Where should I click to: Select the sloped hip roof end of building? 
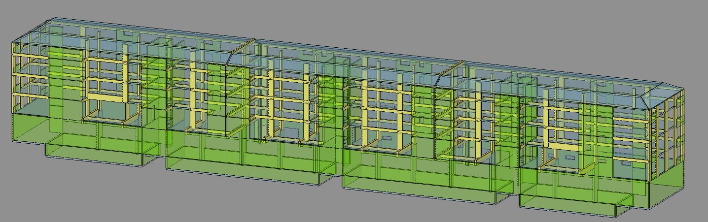[663, 96]
